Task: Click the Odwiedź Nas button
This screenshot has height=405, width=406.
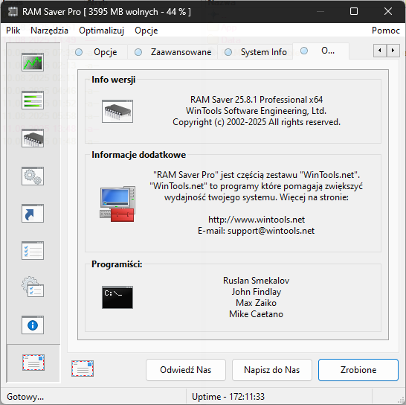Action: [186, 370]
